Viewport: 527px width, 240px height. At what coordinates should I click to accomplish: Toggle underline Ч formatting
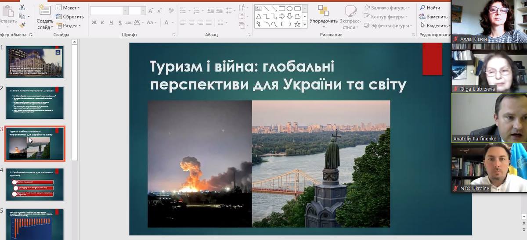coord(111,23)
